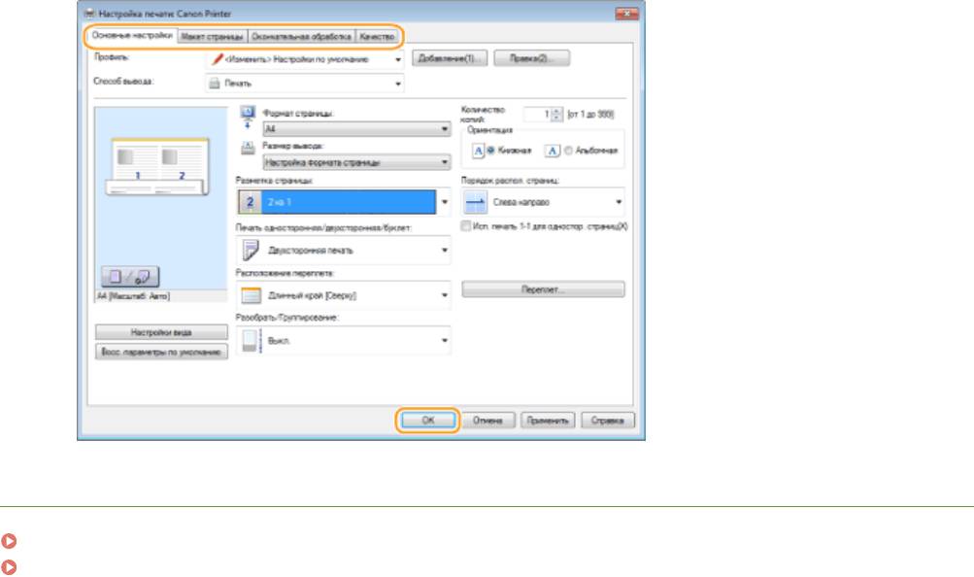Click the Переплет... button

[543, 289]
